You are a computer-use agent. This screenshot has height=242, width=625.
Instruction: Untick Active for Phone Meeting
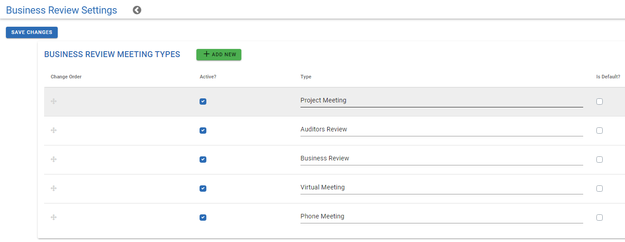click(x=203, y=218)
